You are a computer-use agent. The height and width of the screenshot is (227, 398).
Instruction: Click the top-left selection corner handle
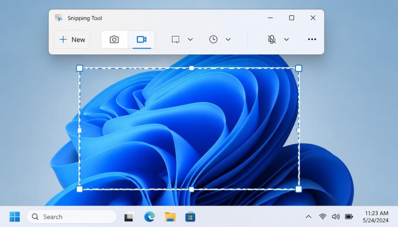coord(79,68)
